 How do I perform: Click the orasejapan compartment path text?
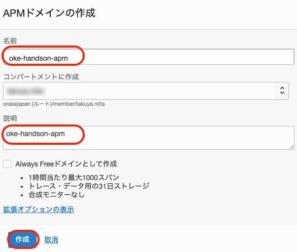click(x=54, y=104)
